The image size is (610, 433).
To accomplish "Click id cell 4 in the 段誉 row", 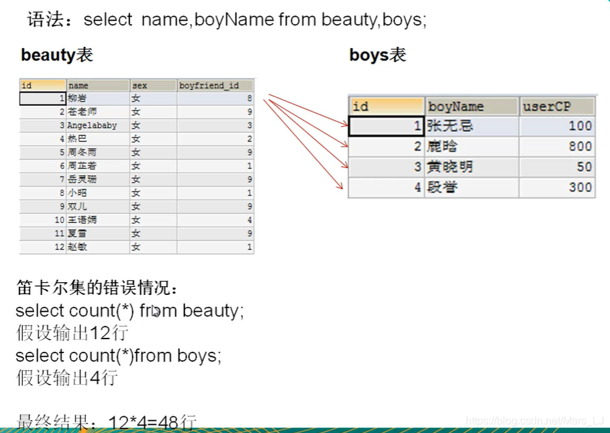I will coord(387,188).
